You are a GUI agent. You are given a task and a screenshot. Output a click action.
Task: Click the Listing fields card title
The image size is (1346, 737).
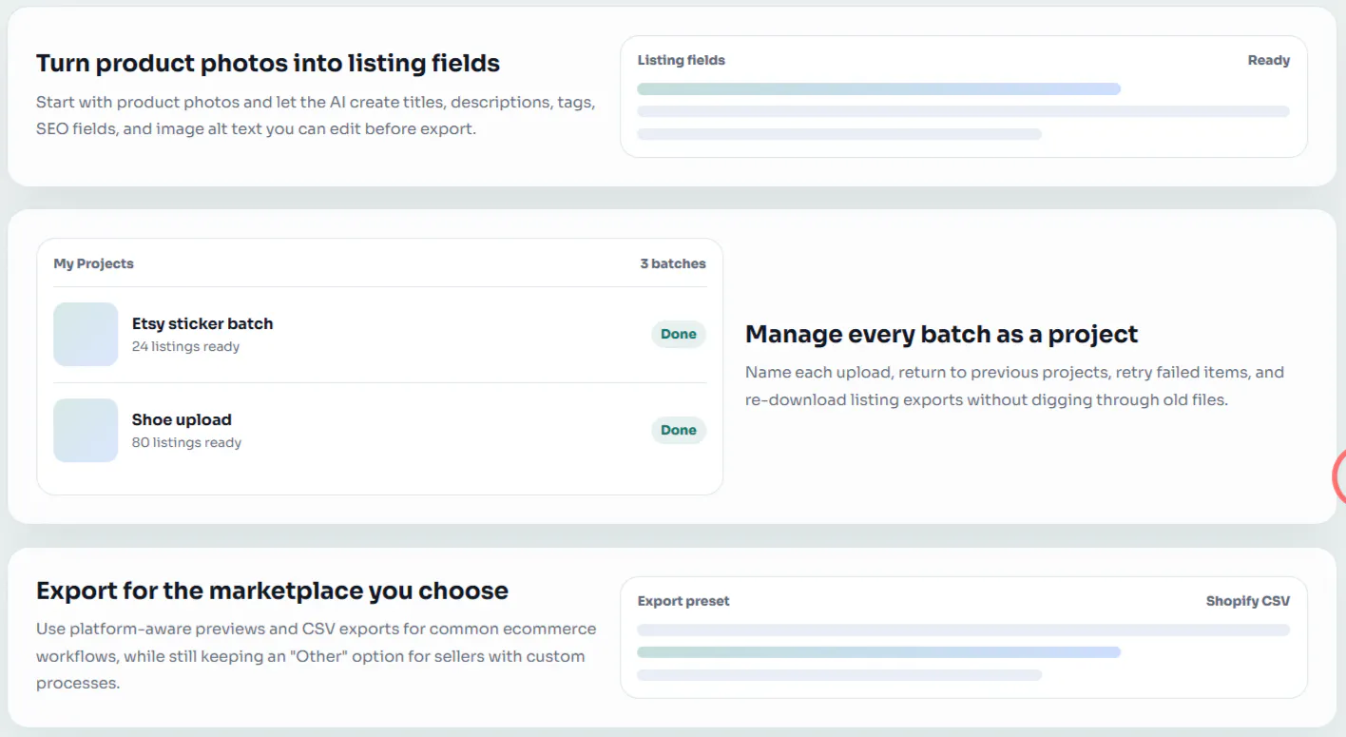(x=681, y=60)
